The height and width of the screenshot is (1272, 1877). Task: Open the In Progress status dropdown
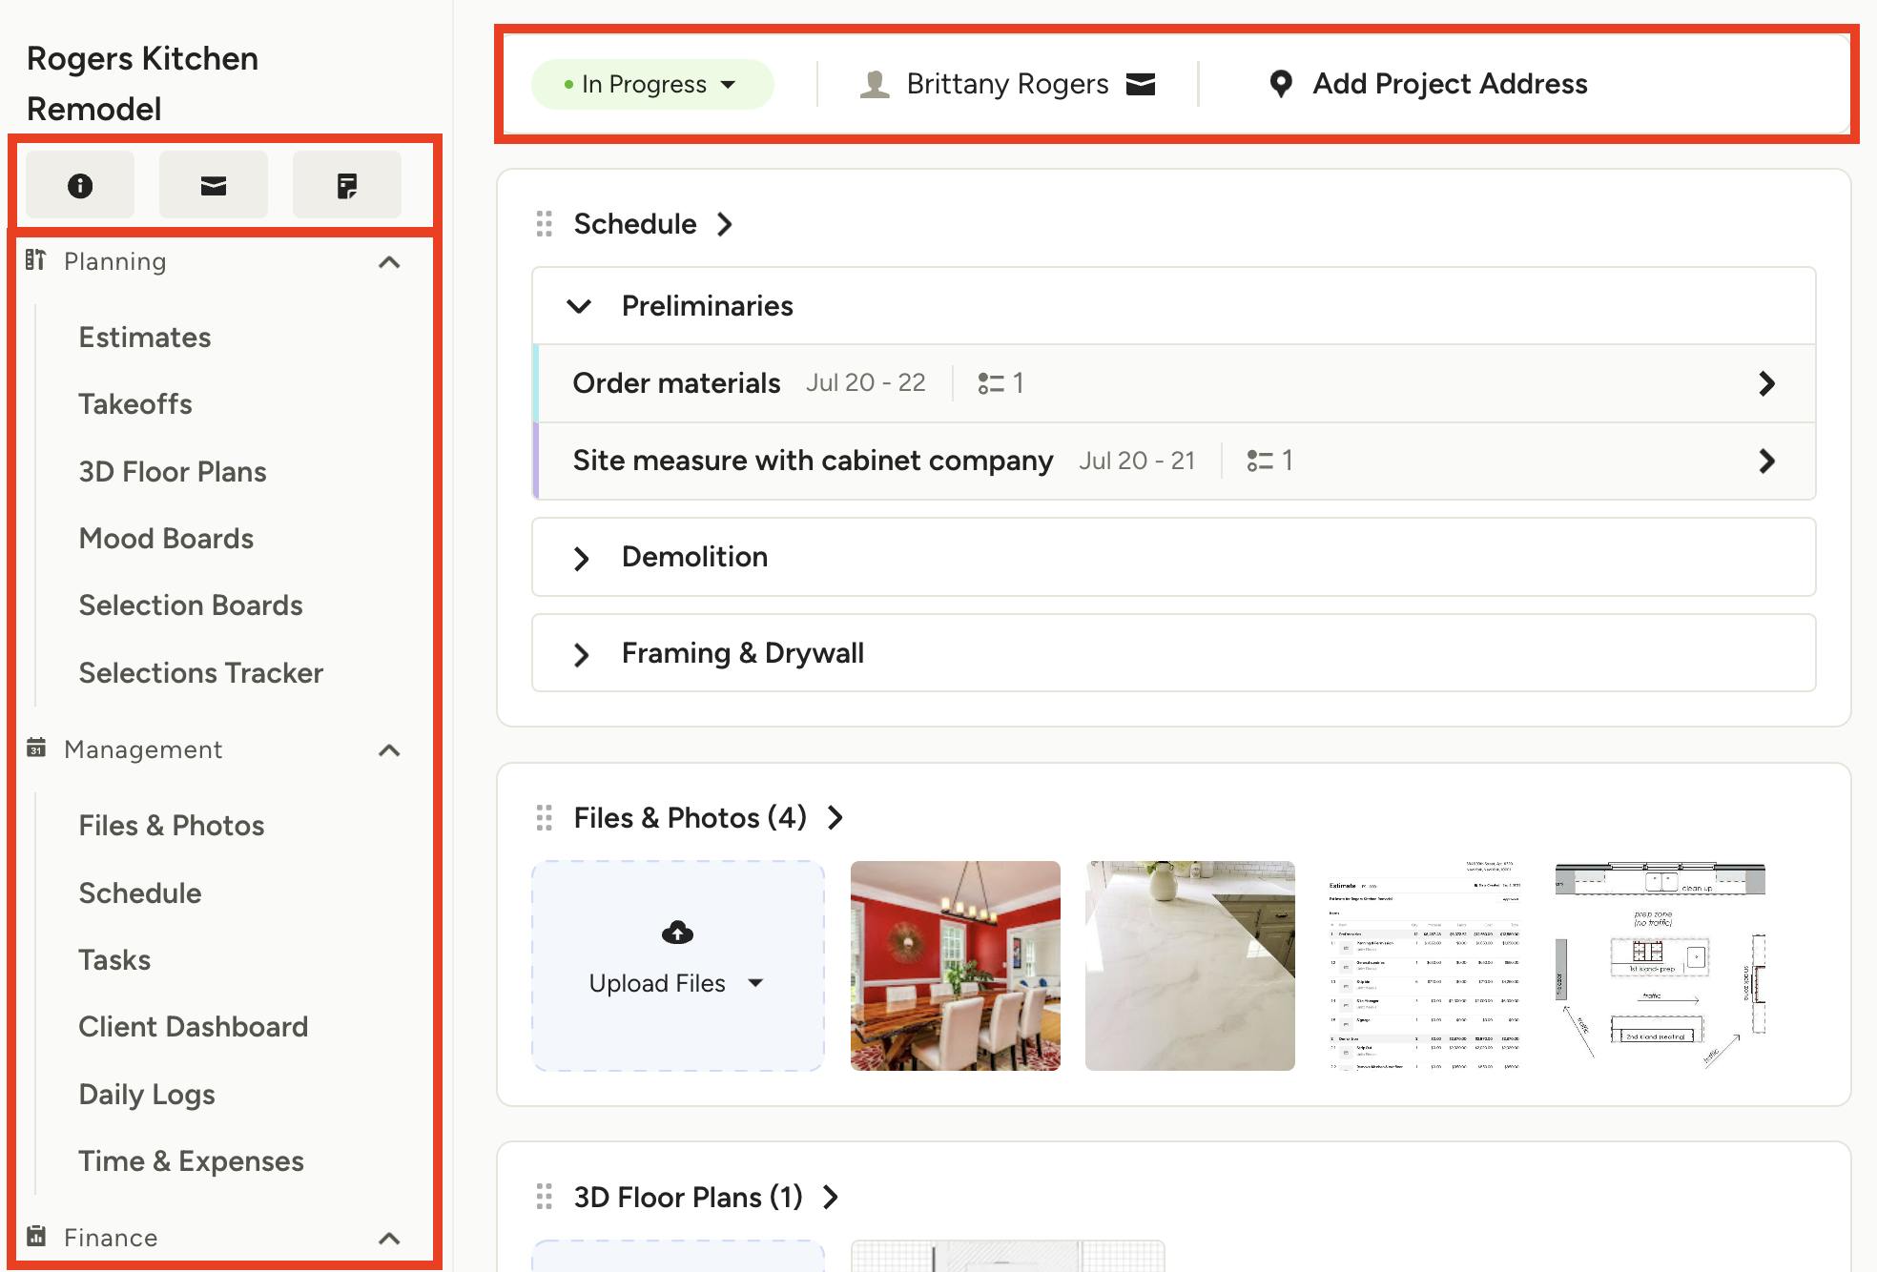(652, 84)
